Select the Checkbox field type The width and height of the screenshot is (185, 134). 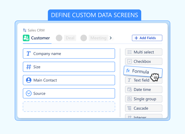[144, 61]
